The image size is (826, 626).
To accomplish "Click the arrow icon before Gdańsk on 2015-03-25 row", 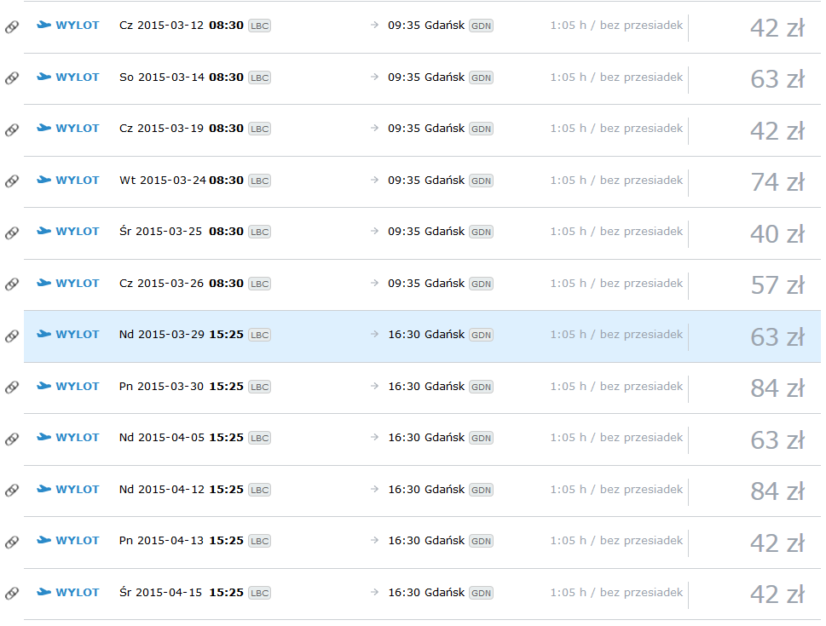I will (374, 231).
